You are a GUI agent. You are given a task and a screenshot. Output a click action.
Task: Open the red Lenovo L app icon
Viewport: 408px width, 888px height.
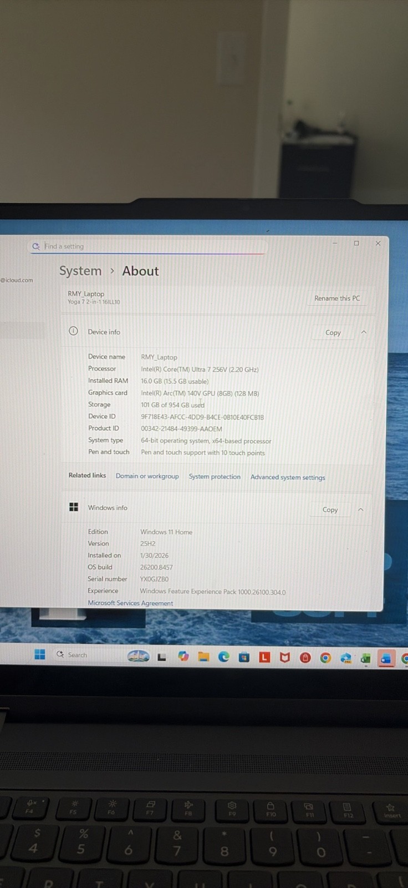point(264,658)
